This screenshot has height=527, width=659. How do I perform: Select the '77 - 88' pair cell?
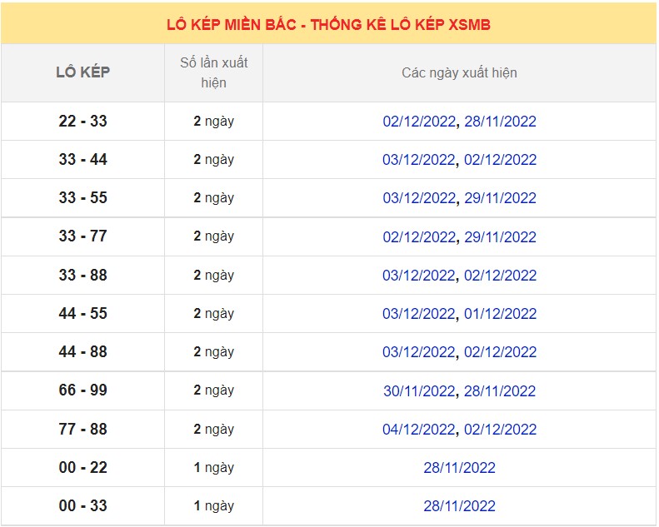[82, 429]
